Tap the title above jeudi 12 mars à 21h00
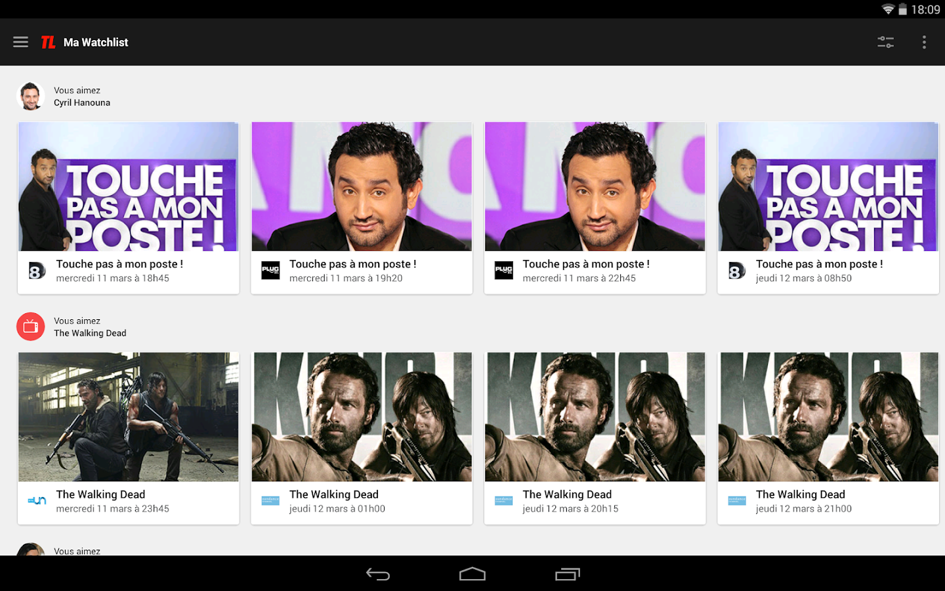This screenshot has width=945, height=591. [x=801, y=494]
